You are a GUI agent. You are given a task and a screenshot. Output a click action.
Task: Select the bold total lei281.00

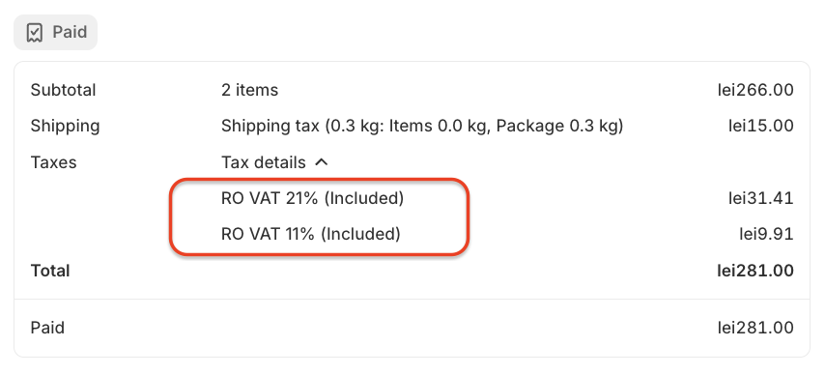pos(755,271)
